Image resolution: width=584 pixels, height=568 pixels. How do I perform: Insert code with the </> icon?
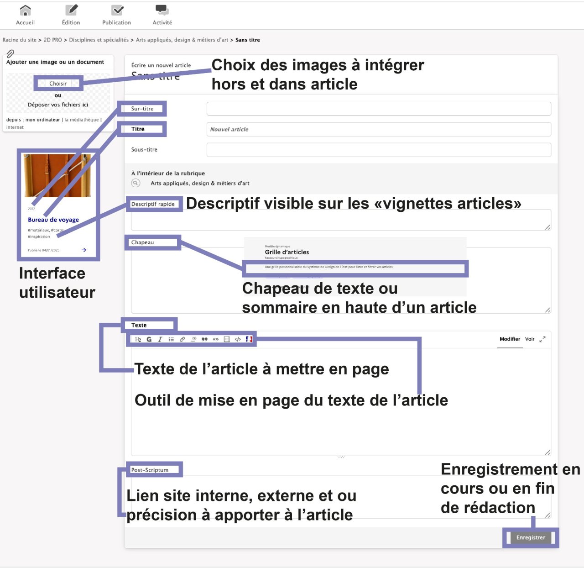pos(238,339)
